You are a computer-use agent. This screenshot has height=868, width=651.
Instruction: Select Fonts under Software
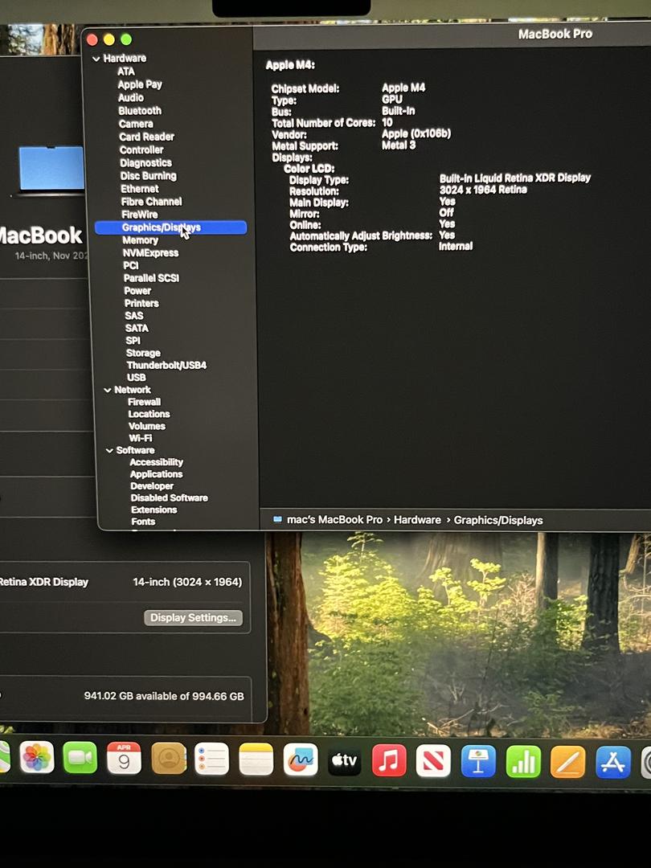tap(143, 522)
